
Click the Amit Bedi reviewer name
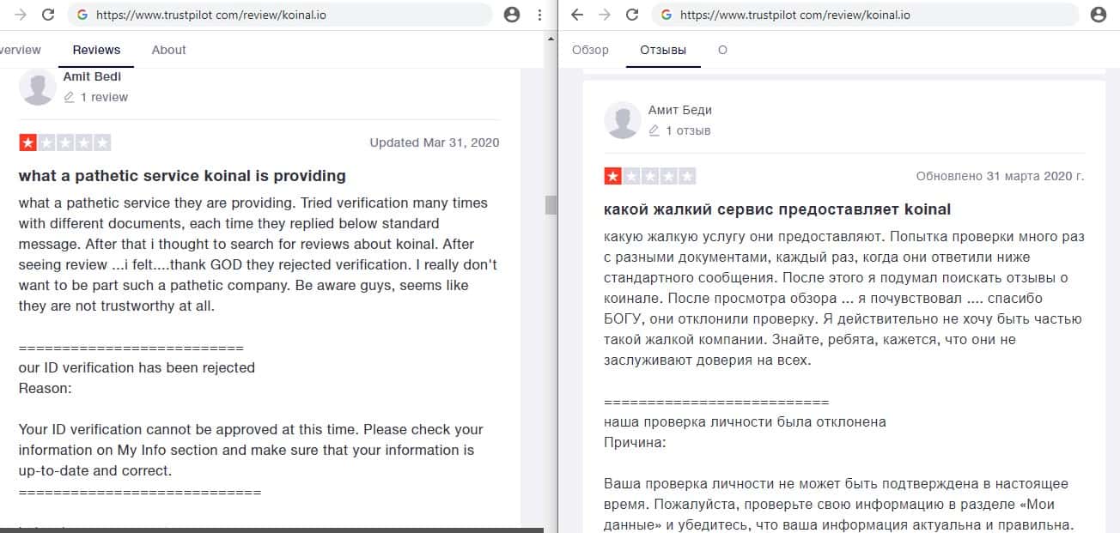[92, 76]
